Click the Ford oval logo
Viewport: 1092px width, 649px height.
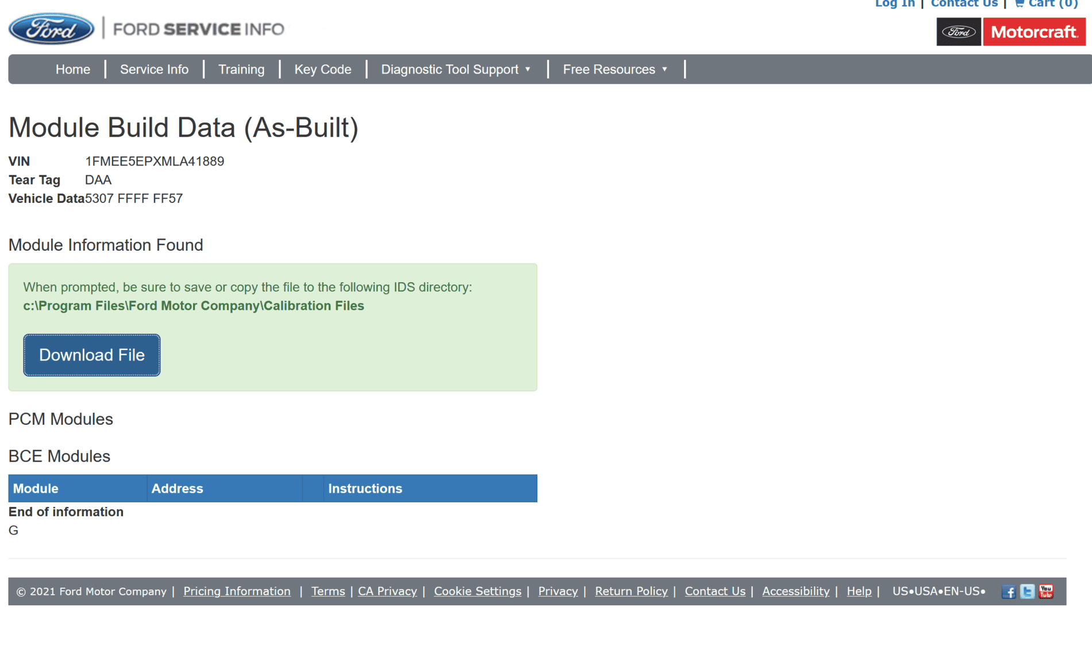tap(52, 29)
